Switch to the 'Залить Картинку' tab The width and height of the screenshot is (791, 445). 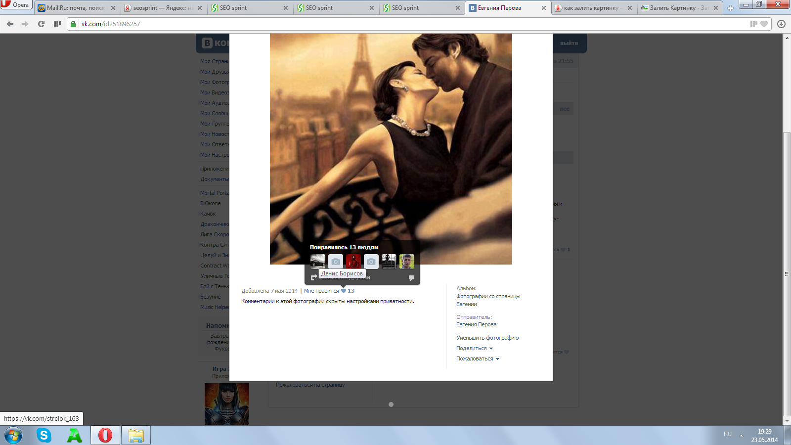click(x=680, y=8)
